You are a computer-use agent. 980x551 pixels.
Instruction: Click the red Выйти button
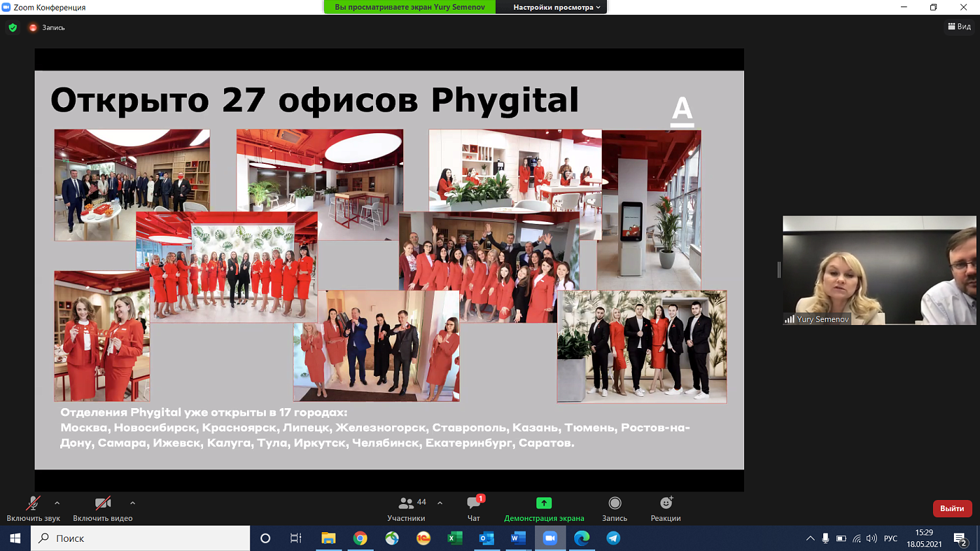click(952, 509)
